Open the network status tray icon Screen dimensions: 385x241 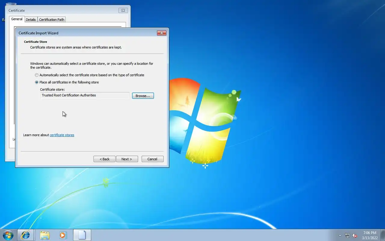pyautogui.click(x=347, y=235)
